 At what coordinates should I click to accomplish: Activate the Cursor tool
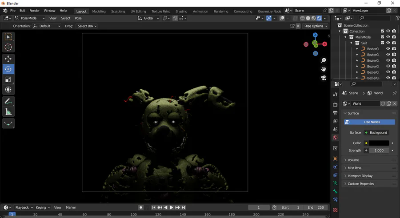[x=8, y=47]
